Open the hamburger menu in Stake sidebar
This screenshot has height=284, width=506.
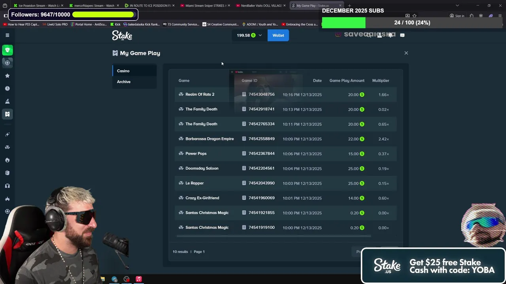(7, 35)
